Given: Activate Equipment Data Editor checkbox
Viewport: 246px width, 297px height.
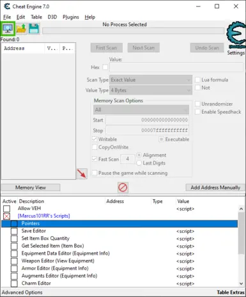Looking at the screenshot, I should pyautogui.click(x=14, y=253).
